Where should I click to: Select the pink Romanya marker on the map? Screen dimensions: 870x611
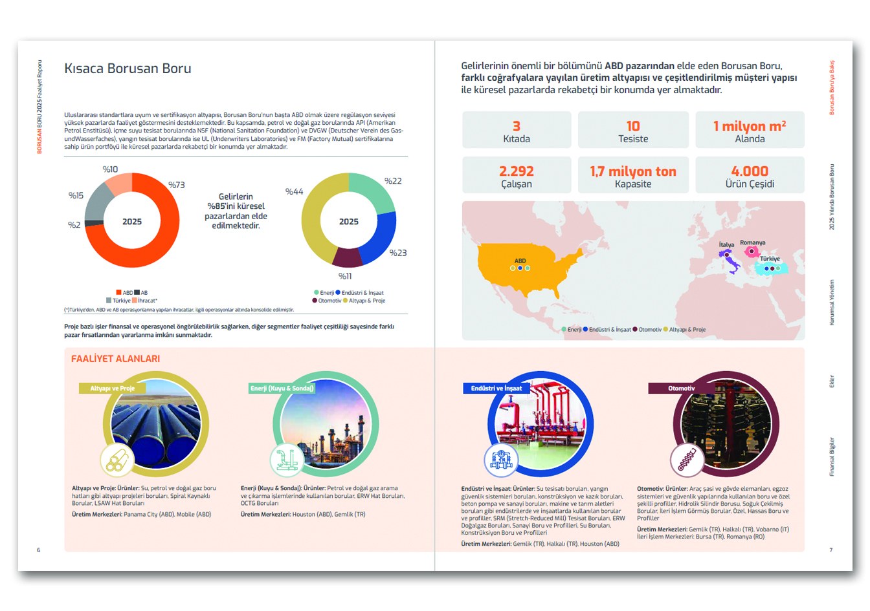click(x=752, y=252)
